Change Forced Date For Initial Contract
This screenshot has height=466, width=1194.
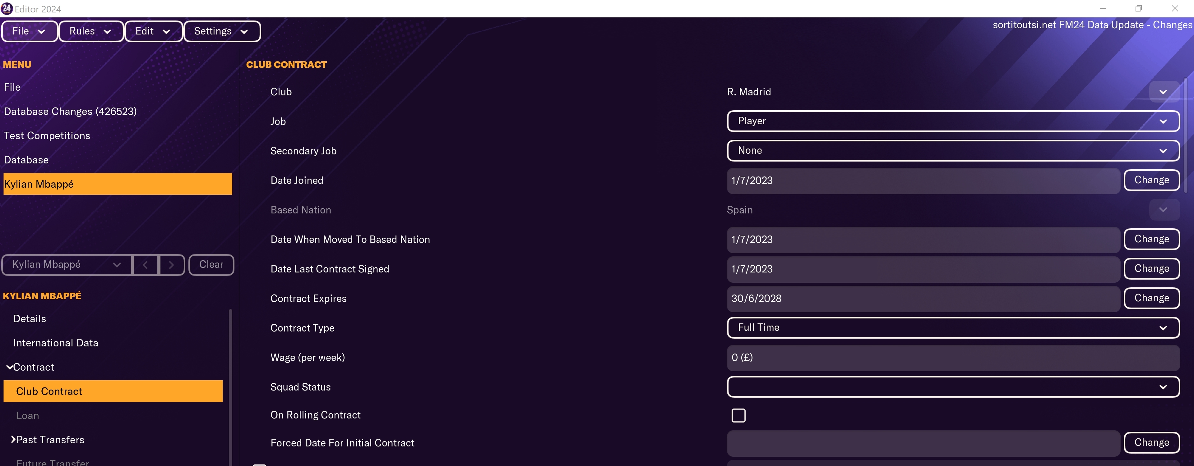tap(1151, 442)
